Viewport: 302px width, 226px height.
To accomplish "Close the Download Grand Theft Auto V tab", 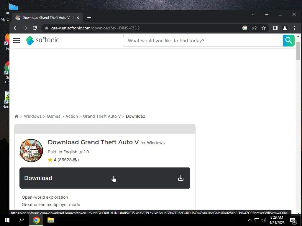I will (78, 18).
